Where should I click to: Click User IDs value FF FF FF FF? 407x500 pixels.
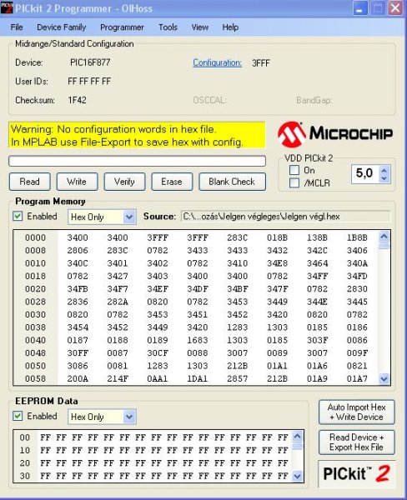(x=89, y=82)
